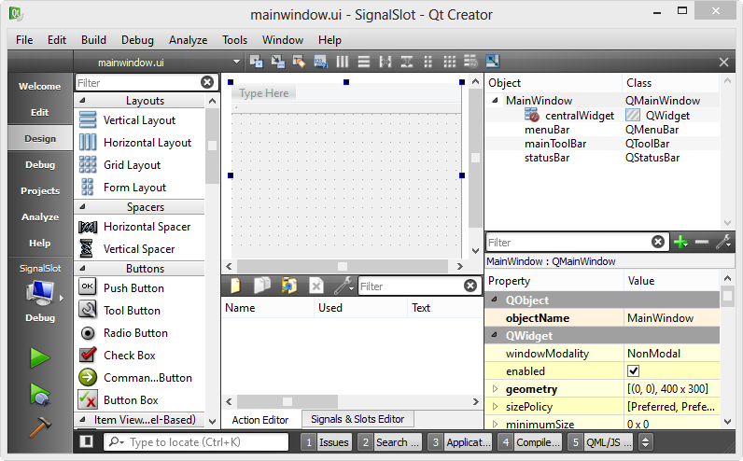Collapse the QWidget property group
The height and width of the screenshot is (461, 743).
pyautogui.click(x=495, y=335)
